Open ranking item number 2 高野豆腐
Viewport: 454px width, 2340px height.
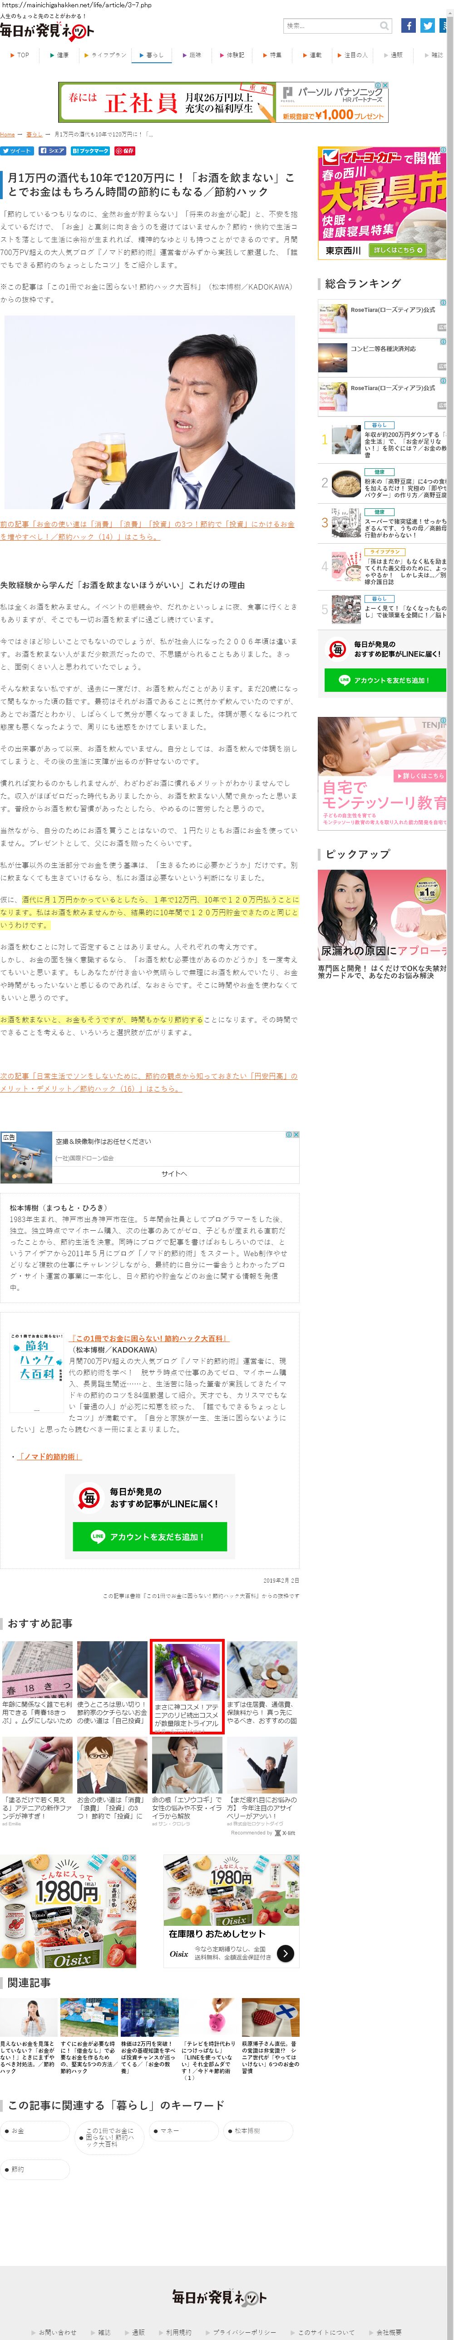pyautogui.click(x=346, y=483)
